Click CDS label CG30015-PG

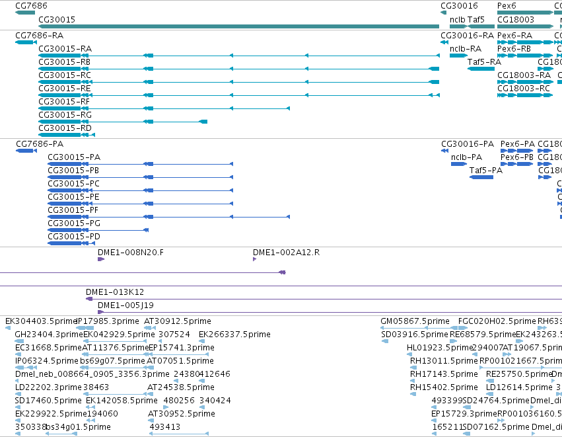74,224
